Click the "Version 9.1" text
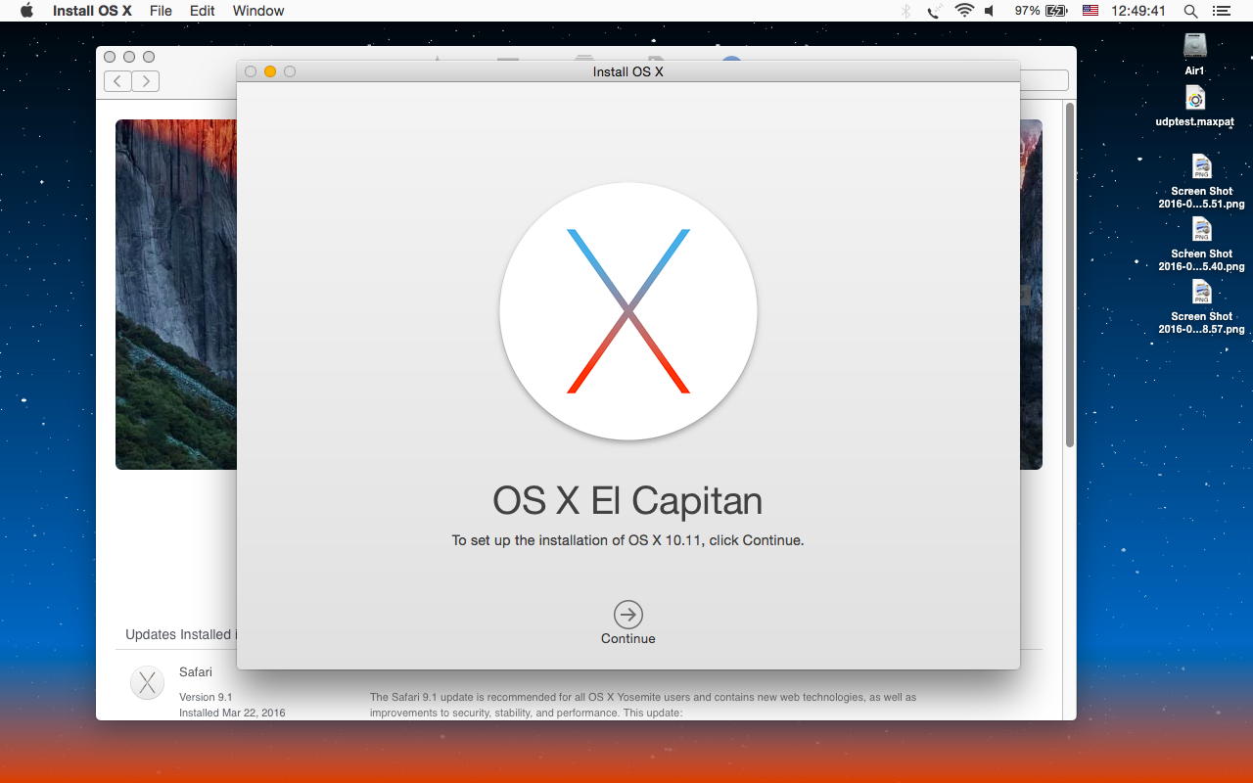This screenshot has width=1253, height=783. click(206, 697)
